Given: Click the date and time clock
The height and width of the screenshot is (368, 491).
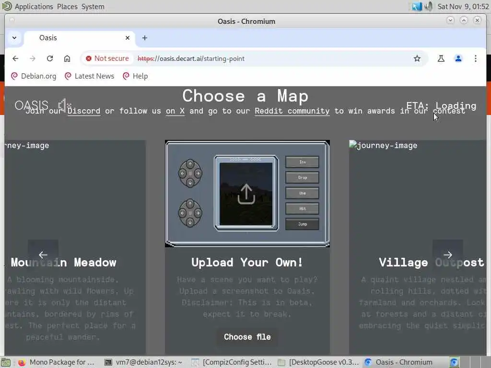Looking at the screenshot, I should (x=463, y=7).
